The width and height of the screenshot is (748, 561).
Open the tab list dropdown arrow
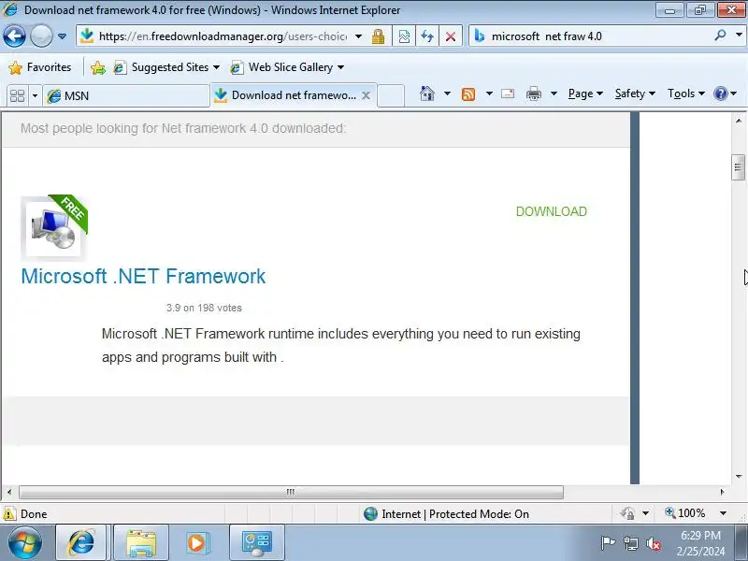(35, 96)
